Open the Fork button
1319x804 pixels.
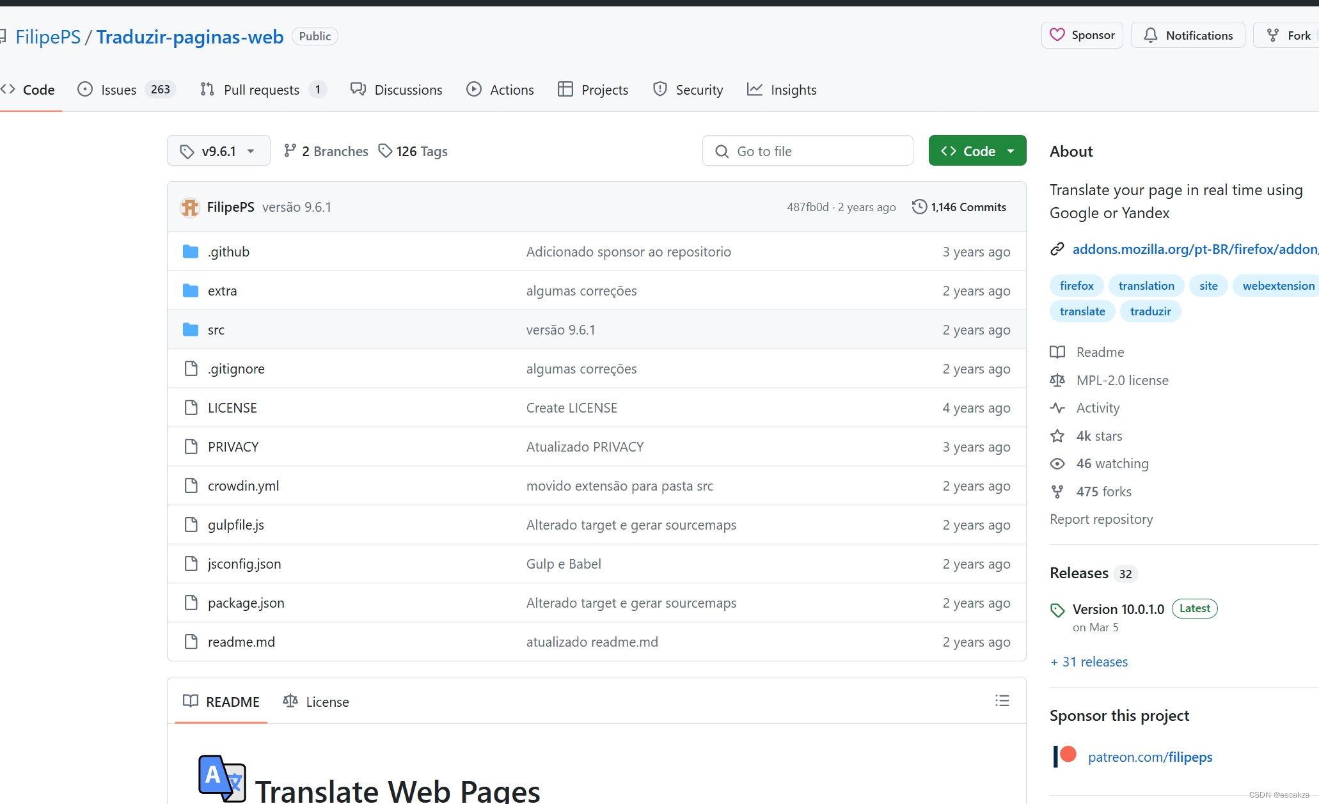point(1290,35)
